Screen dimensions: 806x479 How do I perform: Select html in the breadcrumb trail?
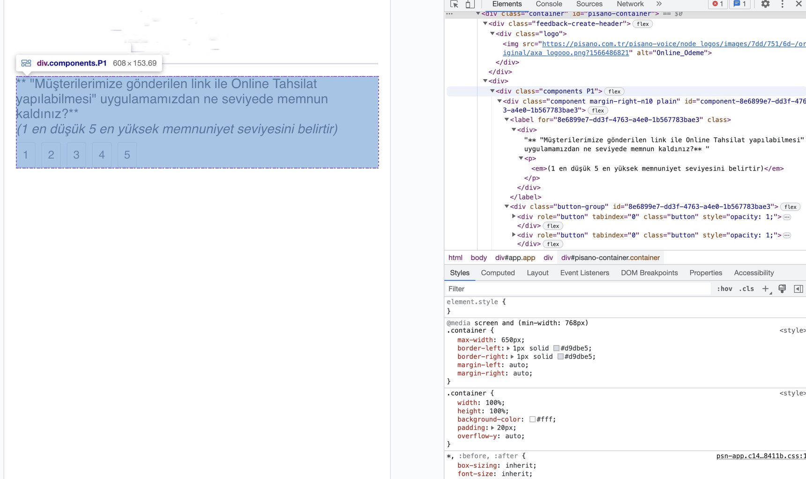pos(455,258)
